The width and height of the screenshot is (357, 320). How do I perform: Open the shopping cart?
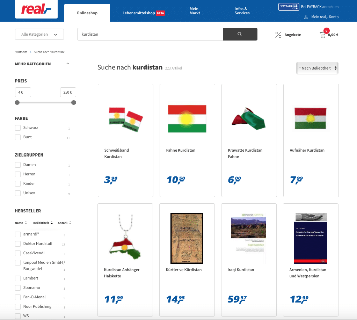[323, 34]
